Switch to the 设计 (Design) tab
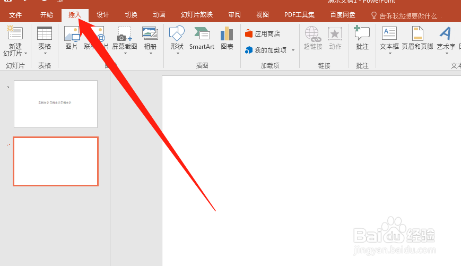 coord(103,15)
